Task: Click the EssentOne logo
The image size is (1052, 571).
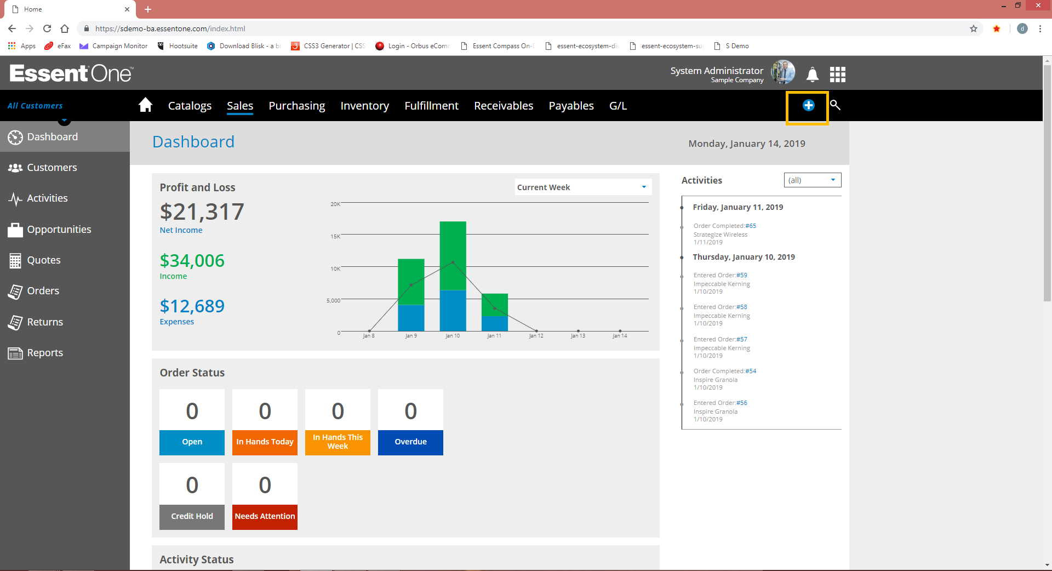Action: 71,73
